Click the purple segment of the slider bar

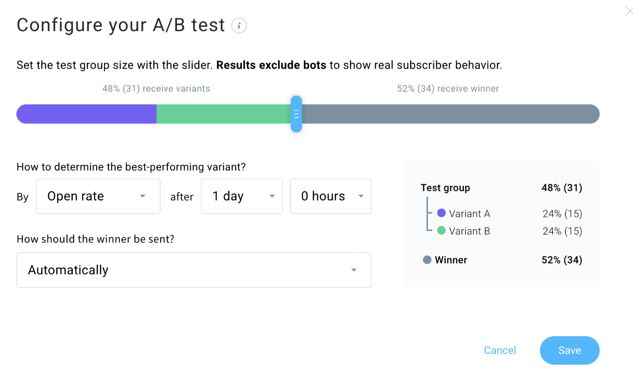click(86, 114)
